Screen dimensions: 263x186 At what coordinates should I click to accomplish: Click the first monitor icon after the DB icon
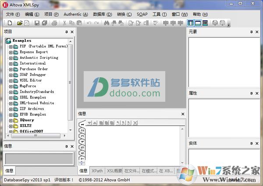click(215, 23)
